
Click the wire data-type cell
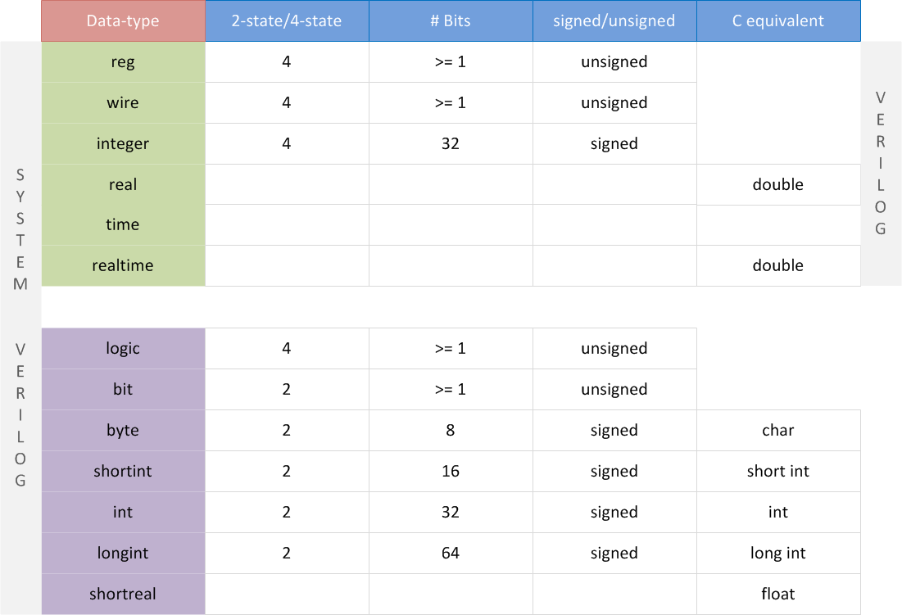123,102
